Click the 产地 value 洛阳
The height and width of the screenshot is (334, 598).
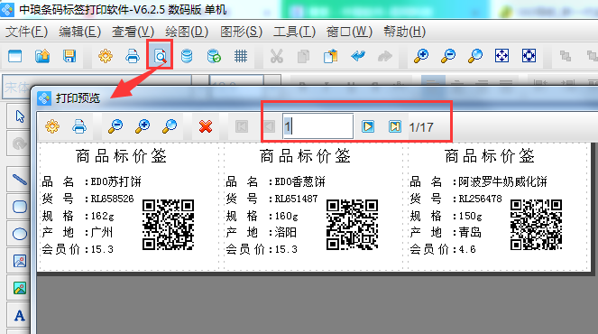point(285,232)
